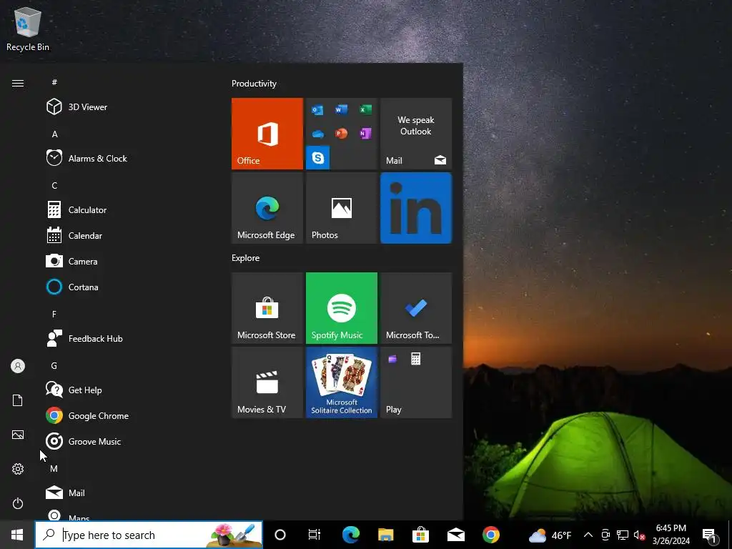Select the Productivity group title
732x549 pixels.
[254, 84]
